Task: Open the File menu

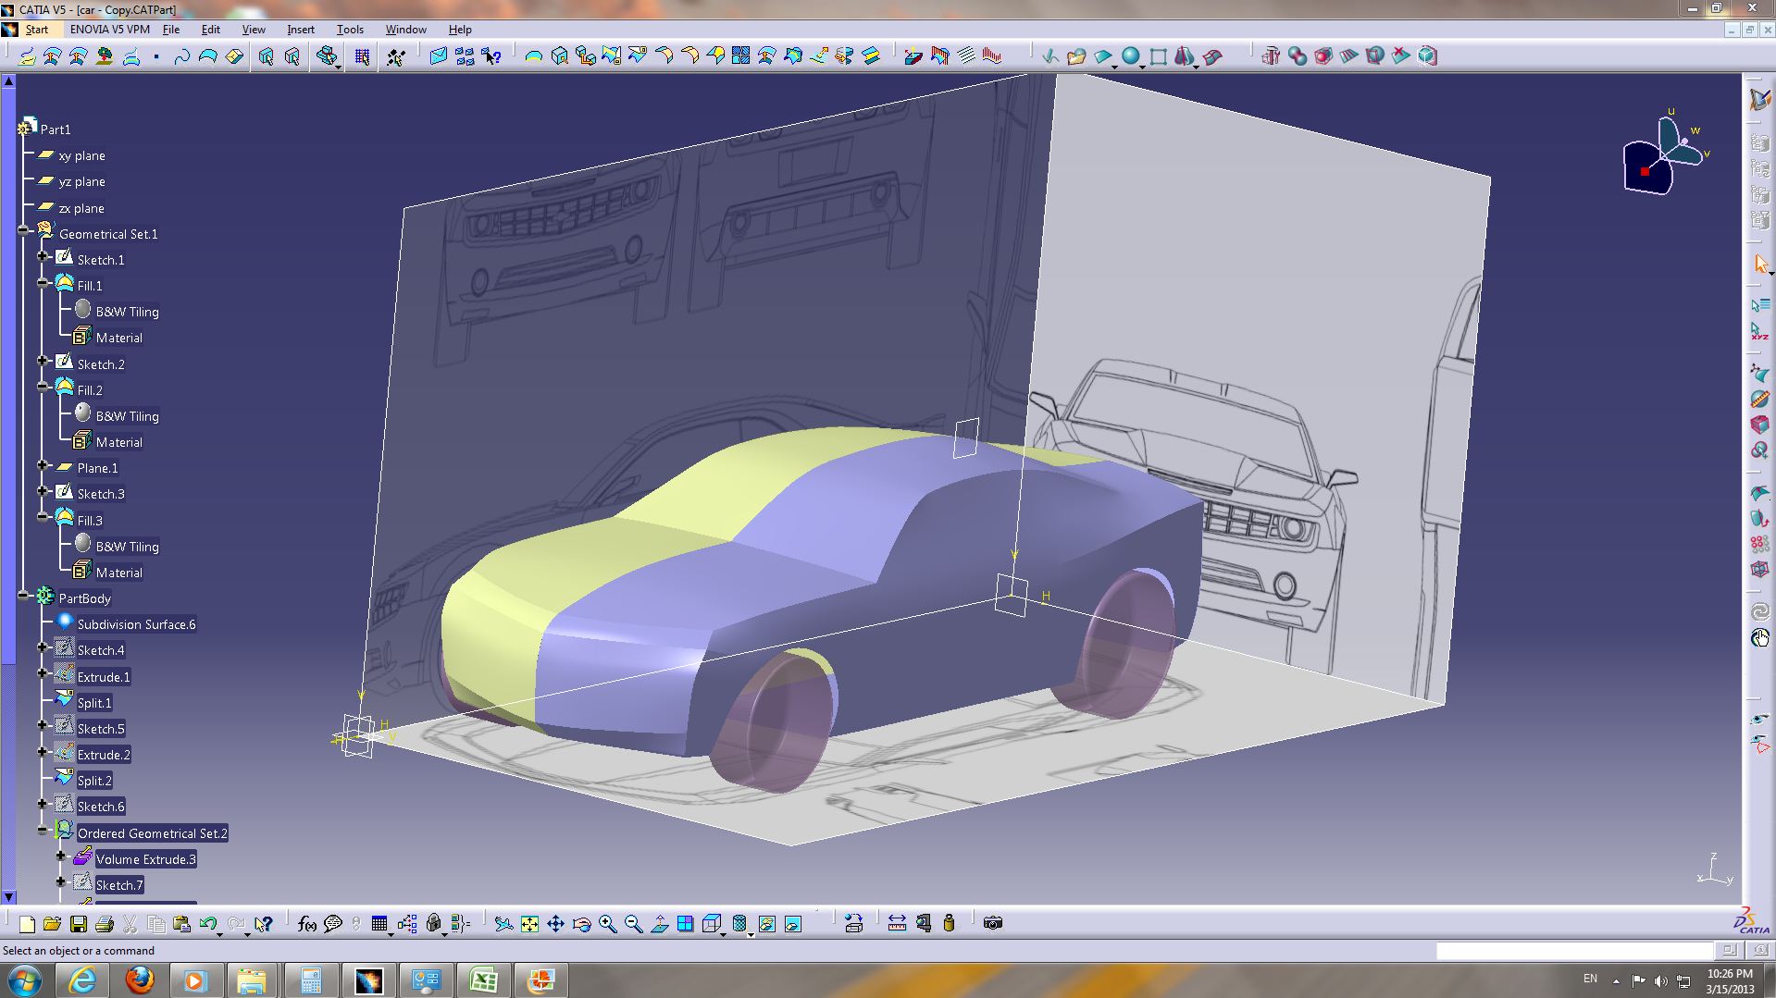Action: (171, 30)
